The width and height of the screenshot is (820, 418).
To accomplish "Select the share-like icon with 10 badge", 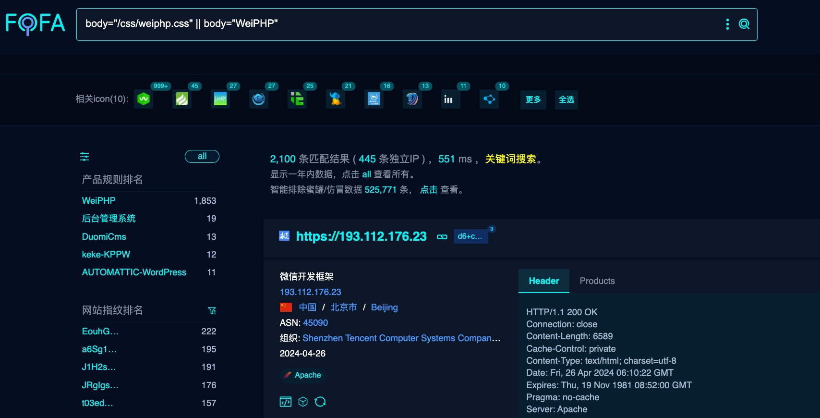I will click(489, 99).
